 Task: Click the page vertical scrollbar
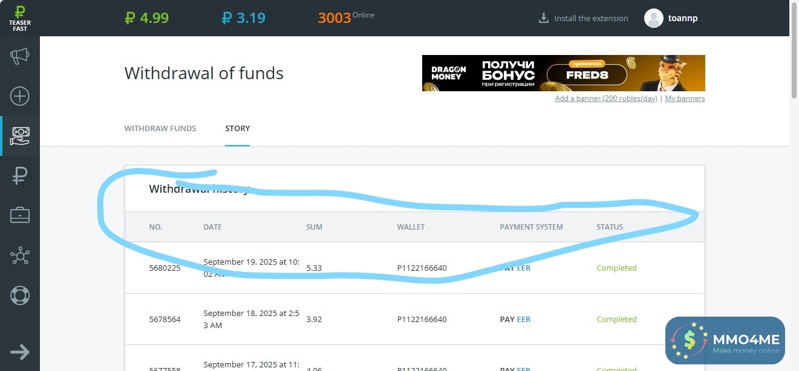[x=794, y=54]
